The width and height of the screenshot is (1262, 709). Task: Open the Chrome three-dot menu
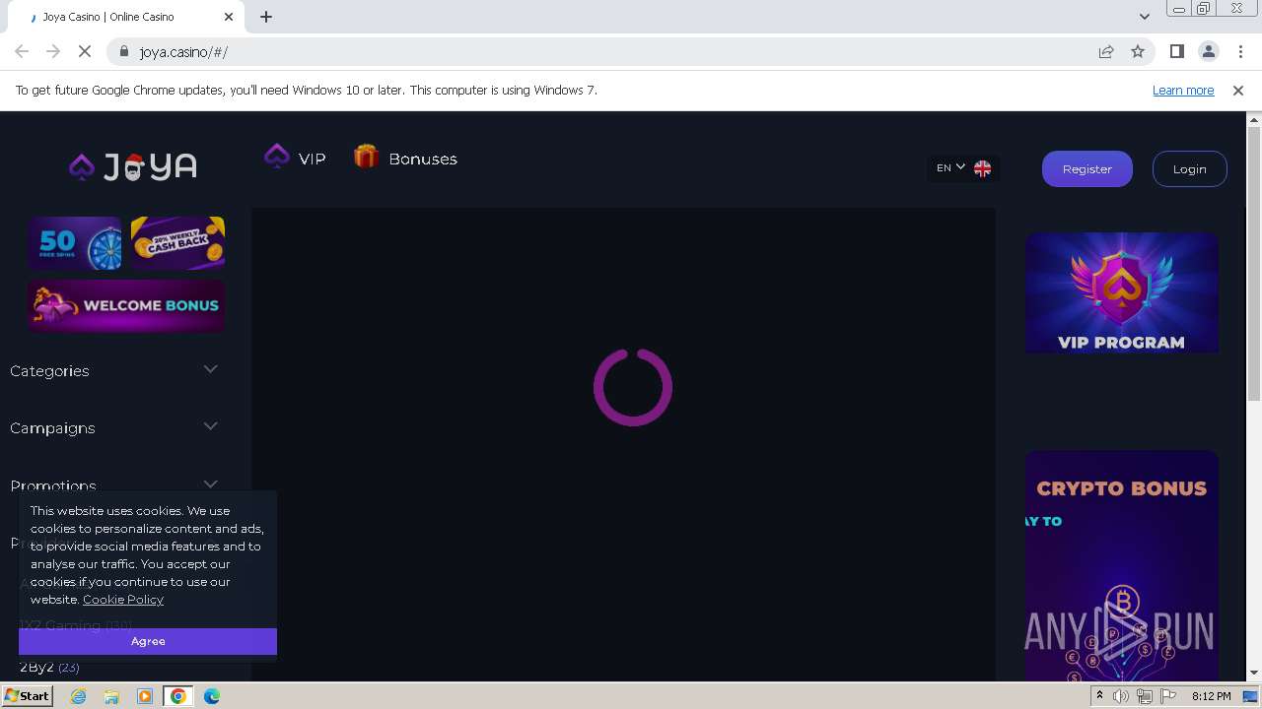[x=1240, y=51]
